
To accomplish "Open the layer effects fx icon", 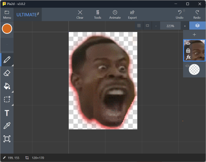I will tap(188, 57).
